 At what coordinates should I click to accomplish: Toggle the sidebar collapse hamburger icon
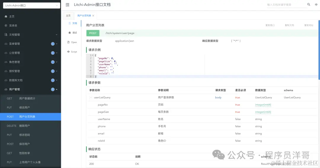tap(67, 5)
